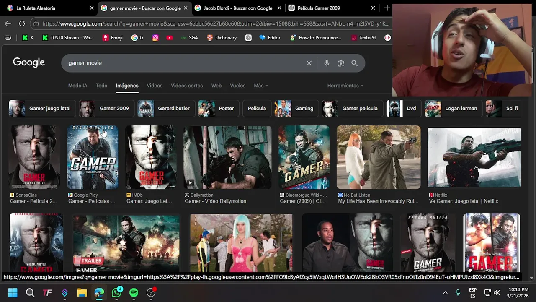
Task: Open the Ve Gamer: Juego letal Netflix link
Action: (464, 201)
